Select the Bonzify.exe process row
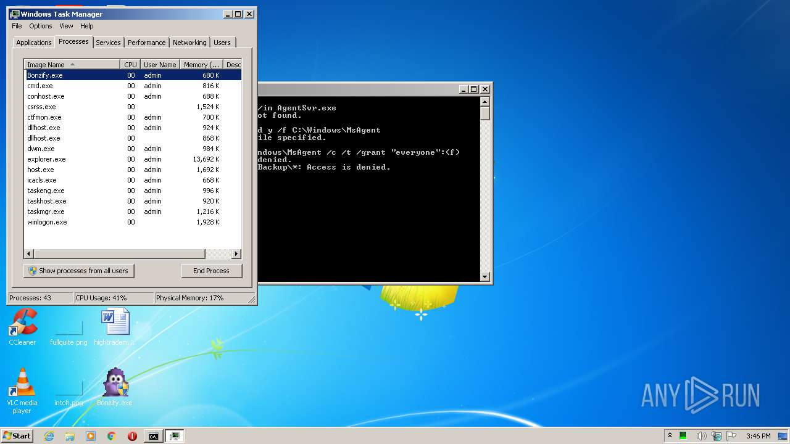Image resolution: width=790 pixels, height=444 pixels. [133, 75]
